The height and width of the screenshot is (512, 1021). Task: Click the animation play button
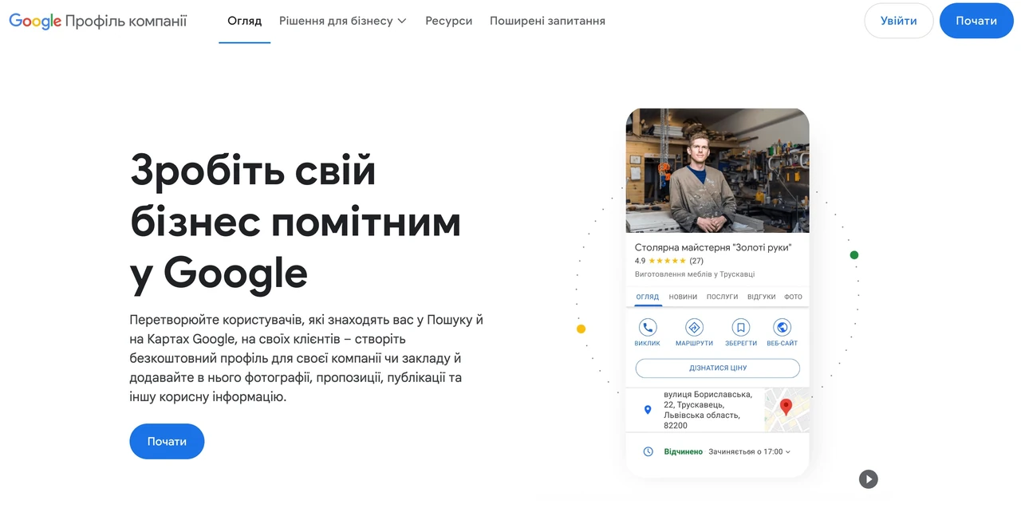(868, 479)
